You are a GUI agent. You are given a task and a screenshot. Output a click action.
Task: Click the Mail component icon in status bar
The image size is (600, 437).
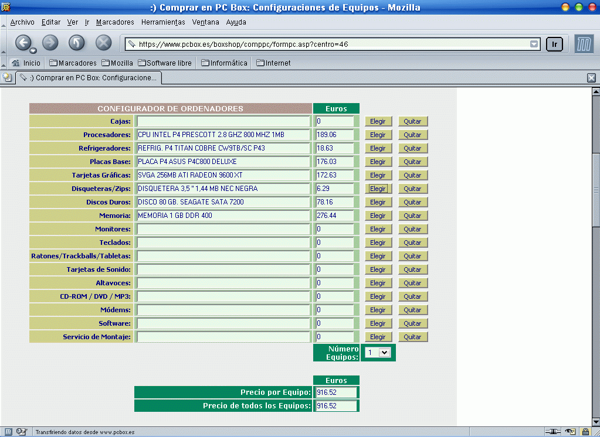point(22,432)
